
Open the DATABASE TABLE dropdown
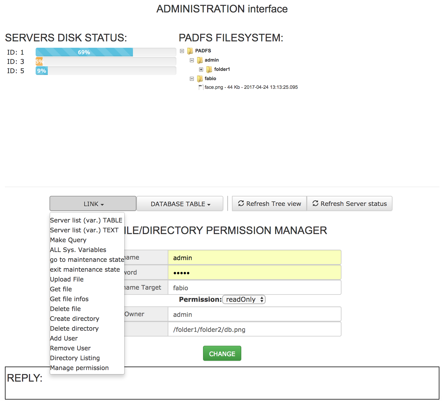[x=180, y=204]
